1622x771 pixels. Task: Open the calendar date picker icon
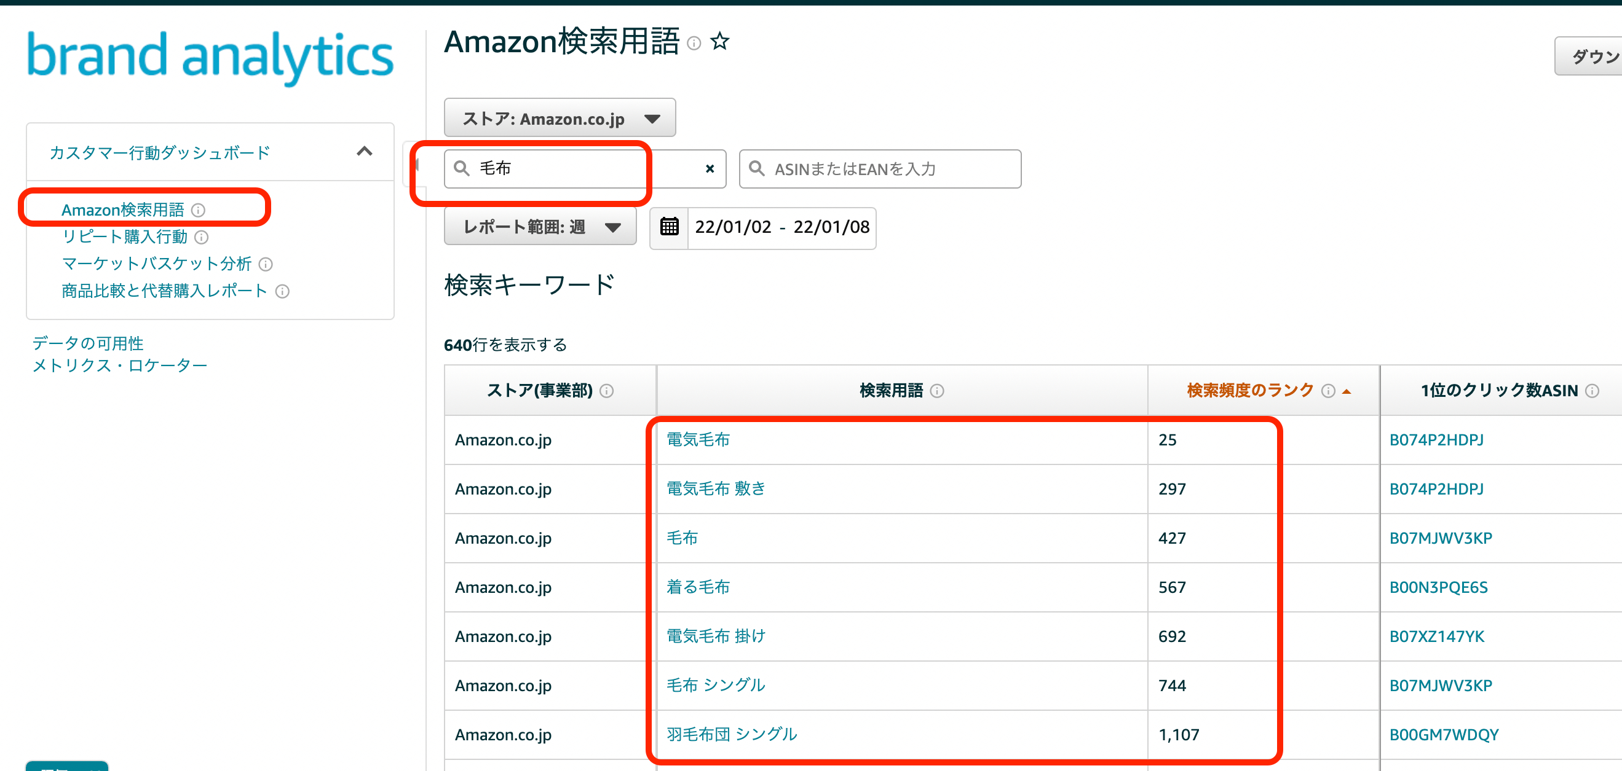click(x=670, y=228)
